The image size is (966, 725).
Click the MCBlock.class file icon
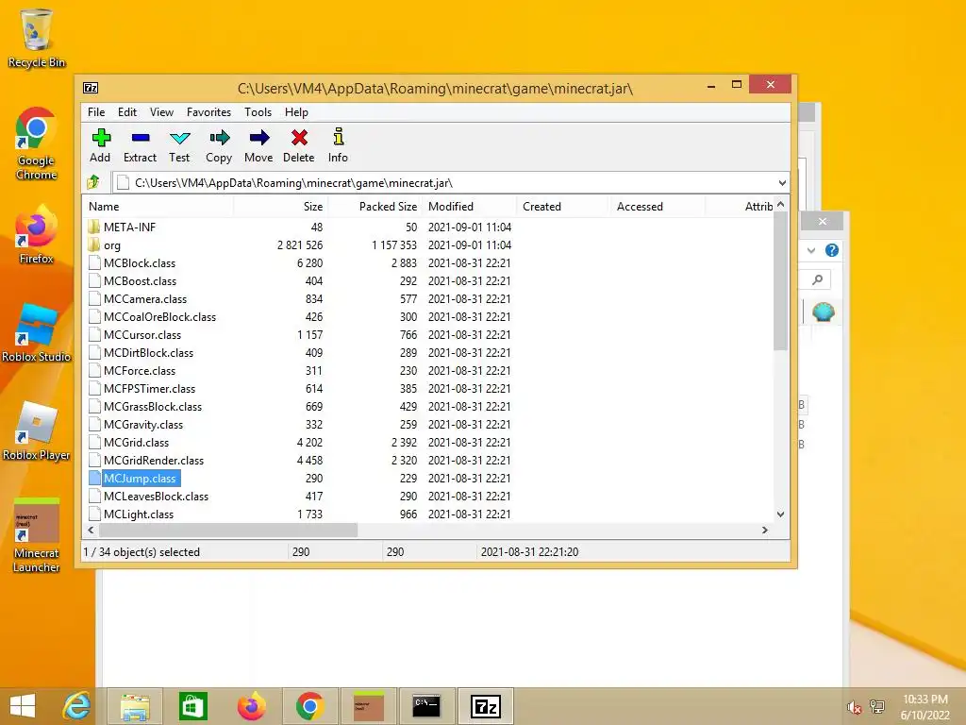94,263
